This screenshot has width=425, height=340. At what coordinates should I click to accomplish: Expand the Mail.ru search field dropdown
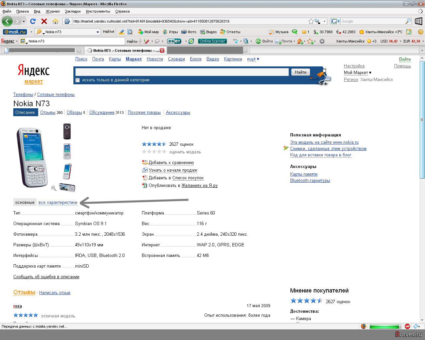pyautogui.click(x=98, y=32)
